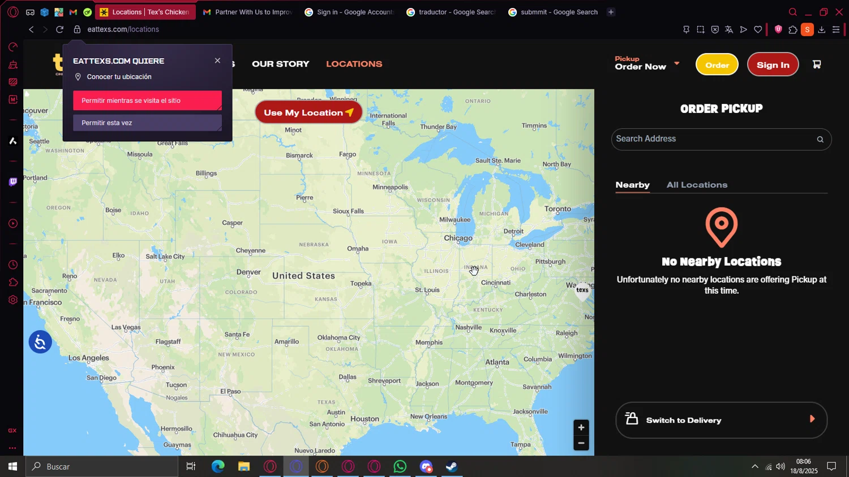The width and height of the screenshot is (849, 477).
Task: Click the Tex's map marker pin
Action: (582, 291)
